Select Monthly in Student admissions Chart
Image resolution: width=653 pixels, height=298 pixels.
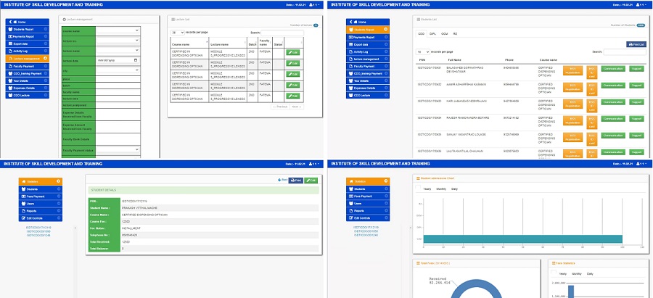coord(441,189)
